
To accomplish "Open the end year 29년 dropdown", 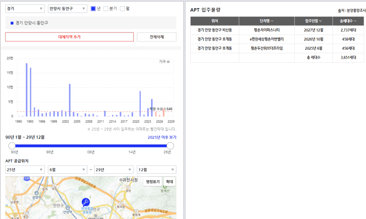I will tap(114, 170).
